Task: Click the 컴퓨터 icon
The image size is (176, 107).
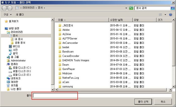Action: click(8, 64)
